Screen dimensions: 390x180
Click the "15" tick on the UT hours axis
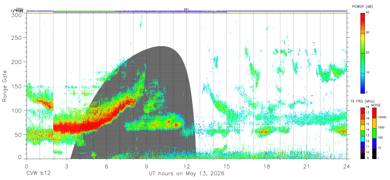[x=226, y=166]
